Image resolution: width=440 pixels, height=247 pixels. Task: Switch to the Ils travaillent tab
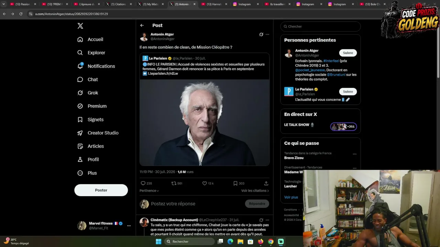pyautogui.click(x=277, y=4)
